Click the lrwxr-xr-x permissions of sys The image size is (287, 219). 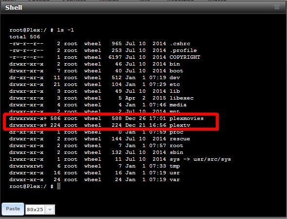tap(26, 159)
